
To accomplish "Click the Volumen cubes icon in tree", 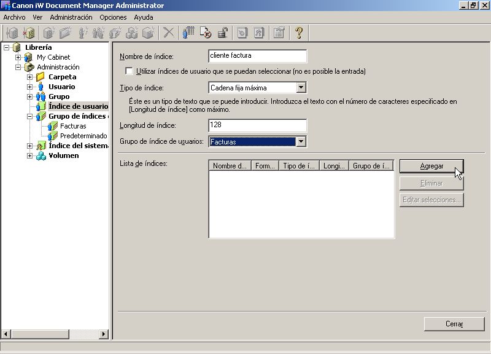I will click(41, 156).
